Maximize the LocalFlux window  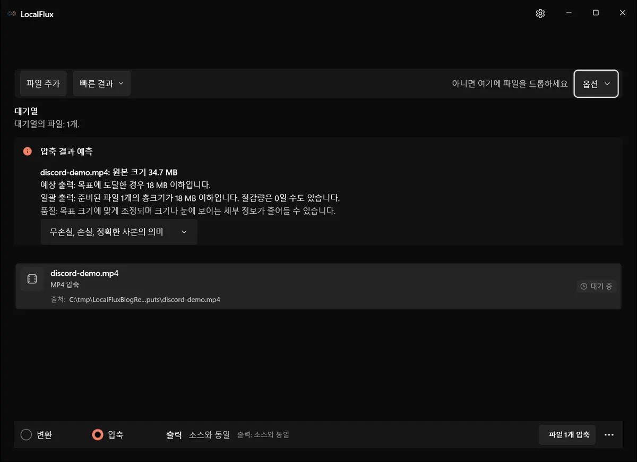point(596,13)
